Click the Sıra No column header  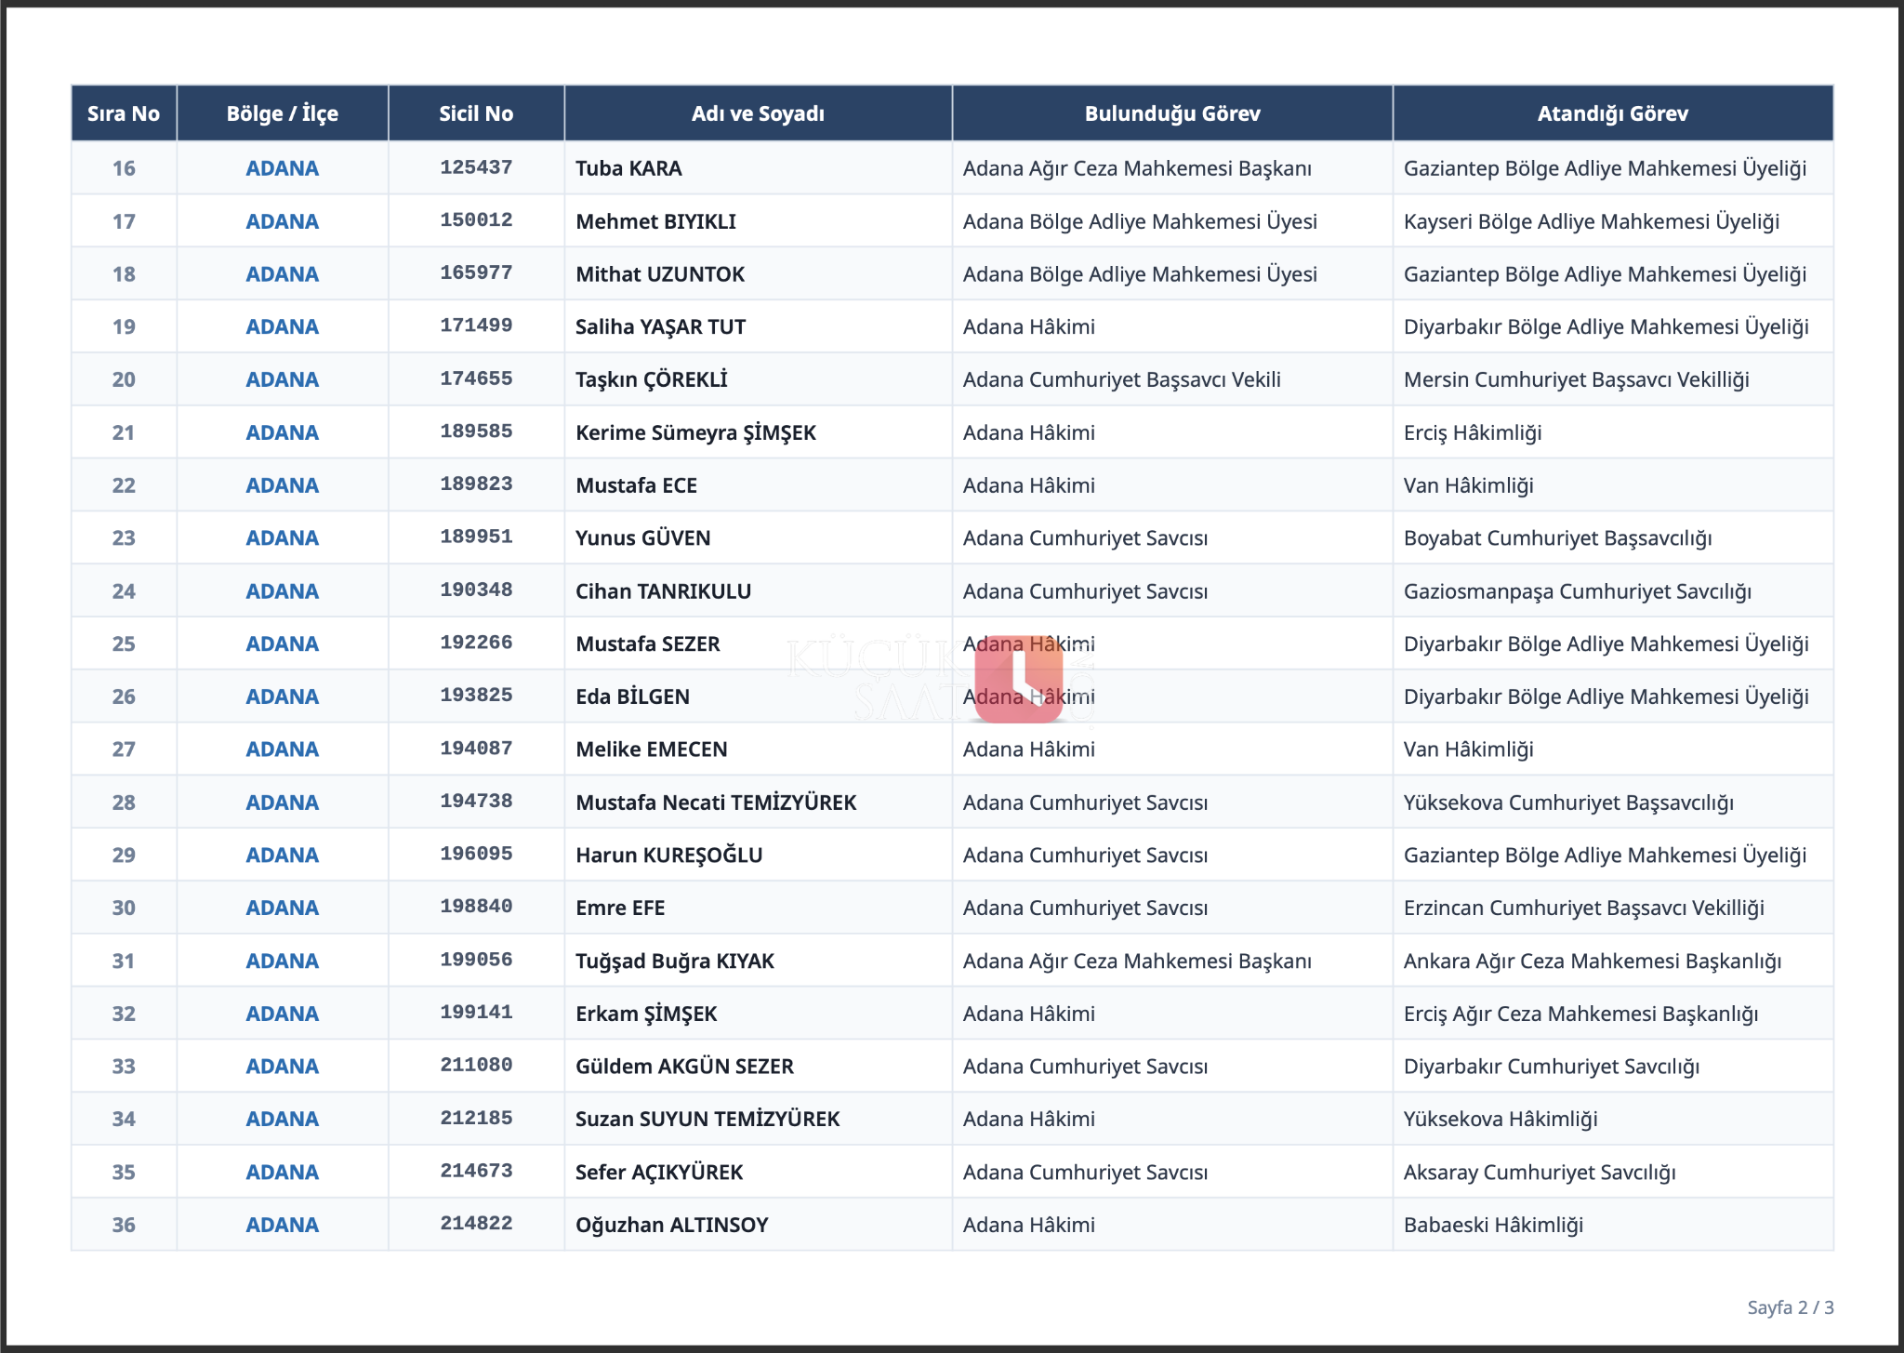(124, 113)
